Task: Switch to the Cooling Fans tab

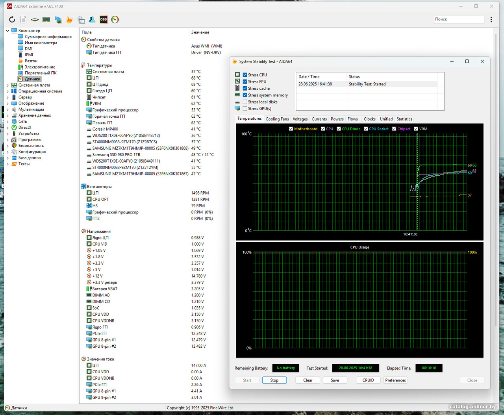Action: [277, 119]
